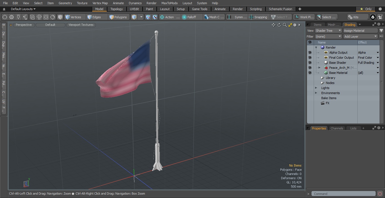The width and height of the screenshot is (385, 198).
Task: Switch to the Topology layout tab
Action: tap(116, 9)
